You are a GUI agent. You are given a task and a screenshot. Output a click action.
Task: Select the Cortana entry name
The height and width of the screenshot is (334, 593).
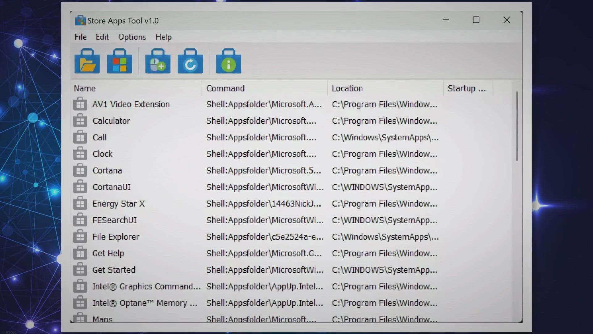click(107, 170)
